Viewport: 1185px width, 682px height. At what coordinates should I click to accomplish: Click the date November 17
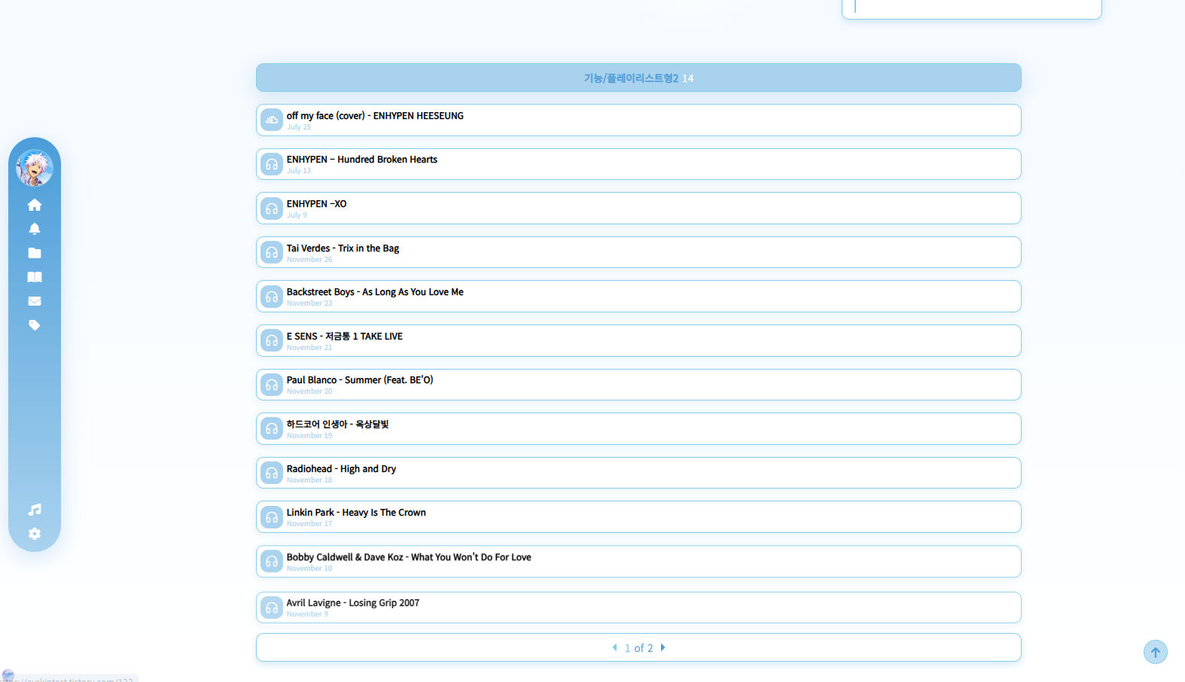point(309,524)
